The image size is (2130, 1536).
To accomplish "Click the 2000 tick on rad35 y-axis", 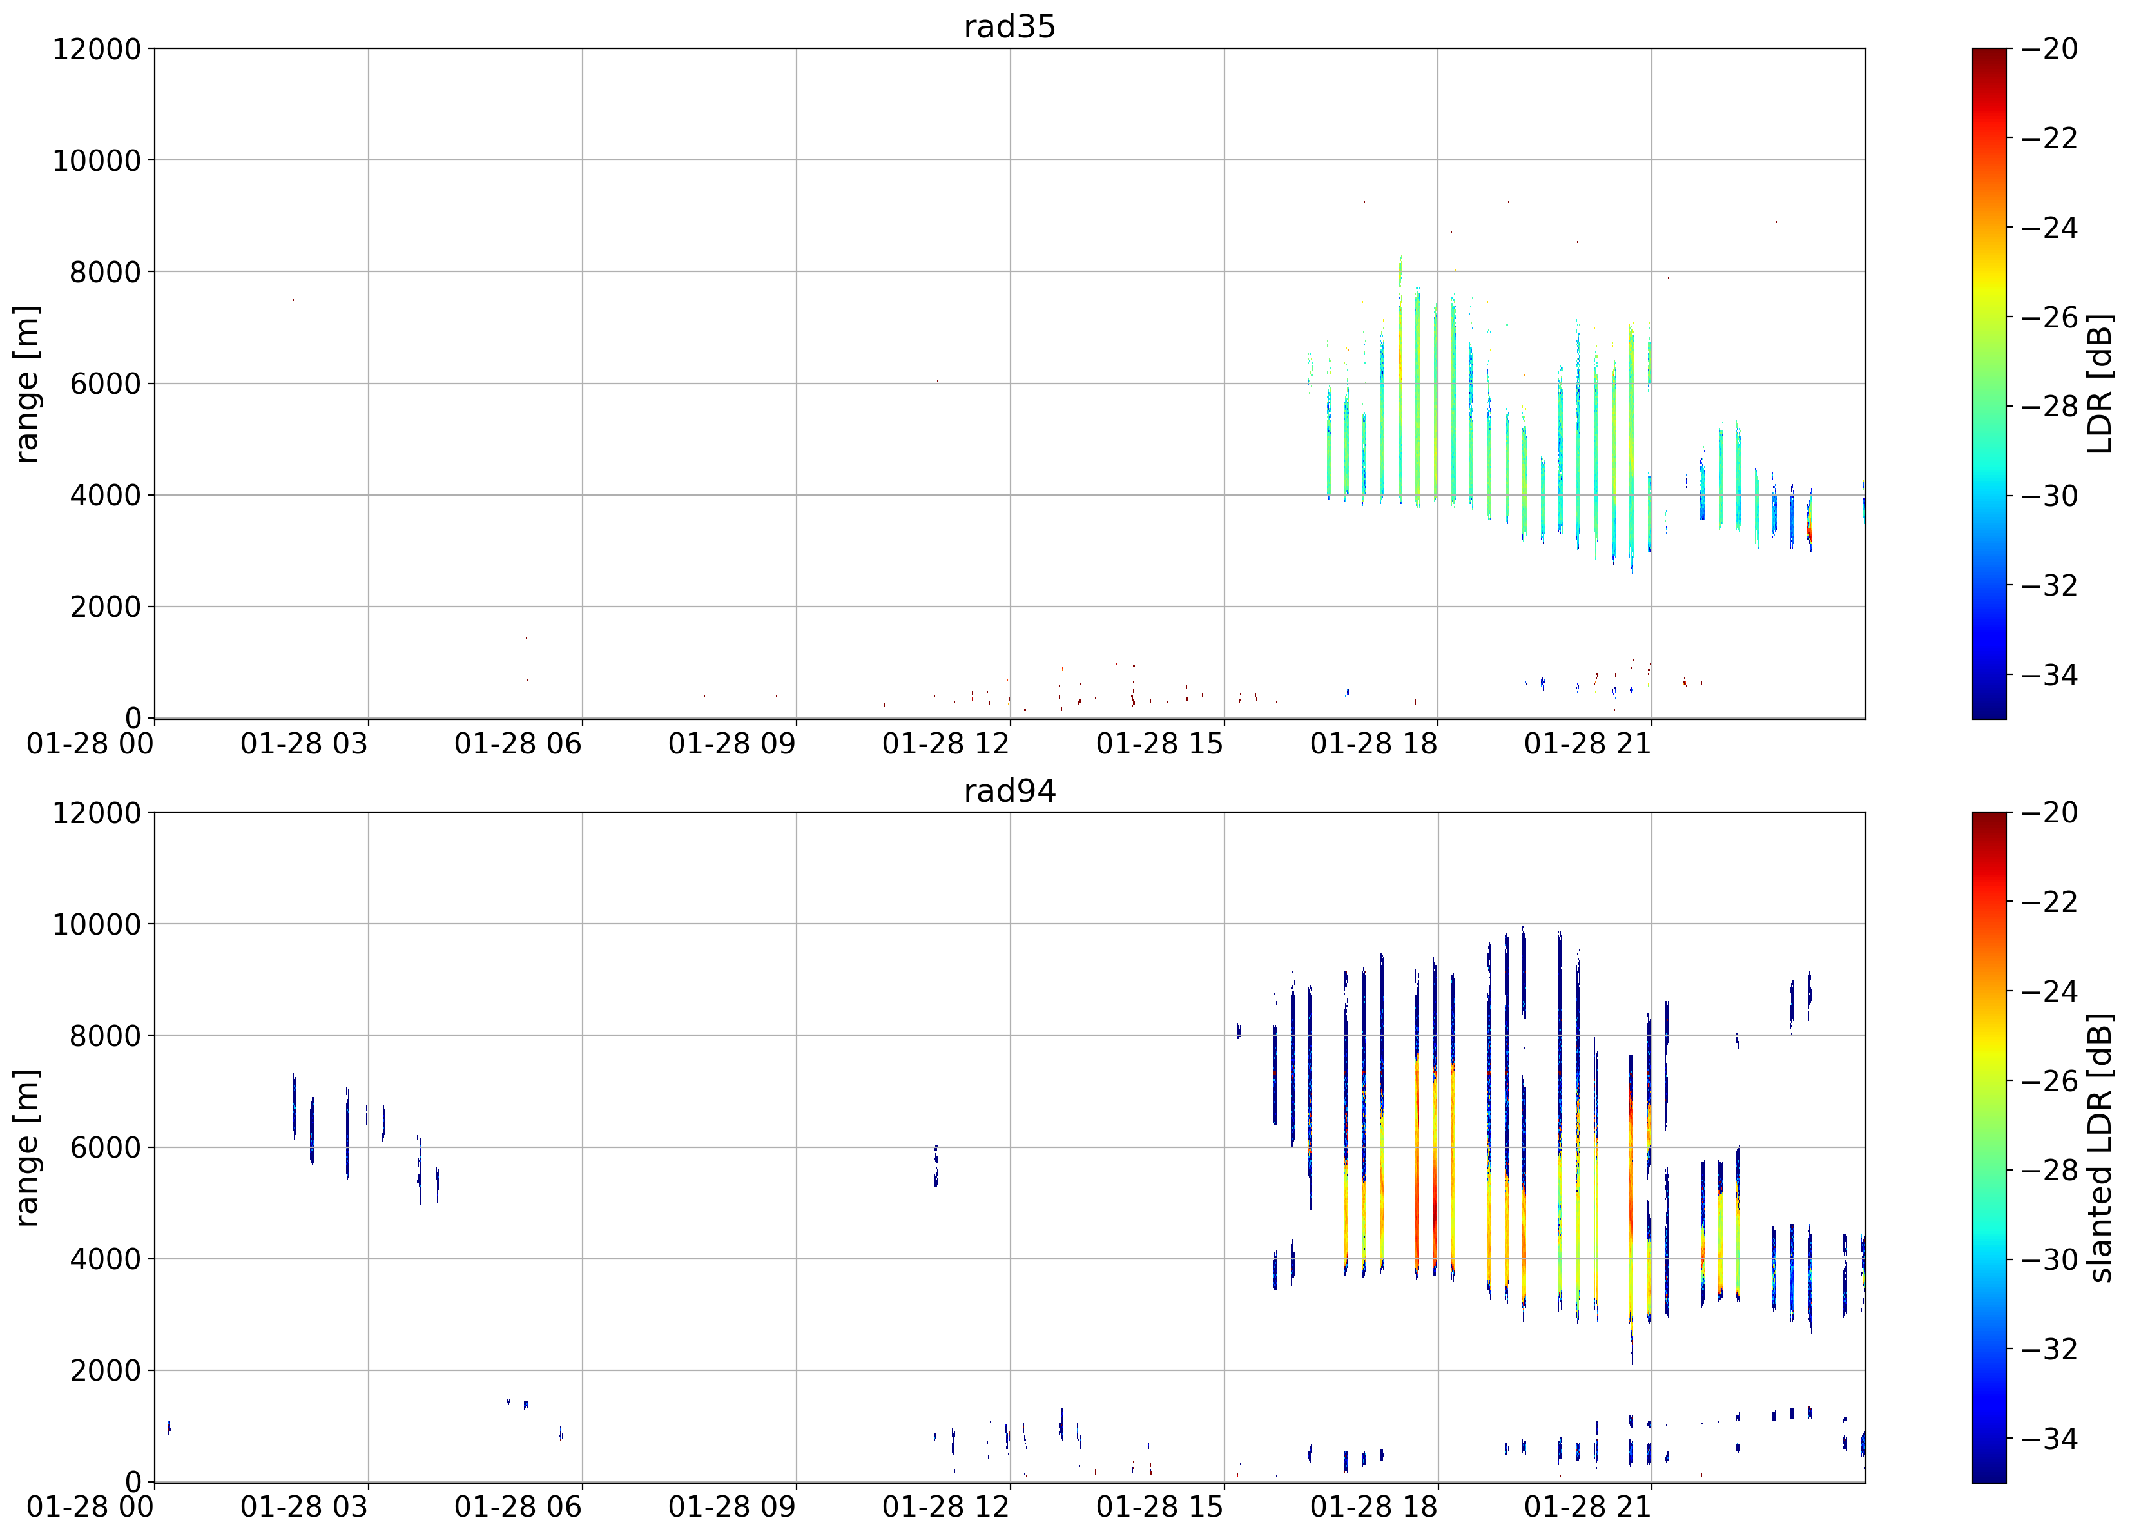I will 105,607.
